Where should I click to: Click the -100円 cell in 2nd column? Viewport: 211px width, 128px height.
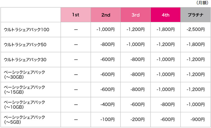pyautogui.click(x=107, y=120)
